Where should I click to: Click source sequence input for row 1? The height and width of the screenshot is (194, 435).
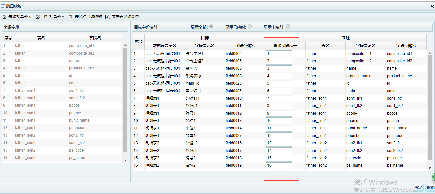pyautogui.click(x=279, y=54)
